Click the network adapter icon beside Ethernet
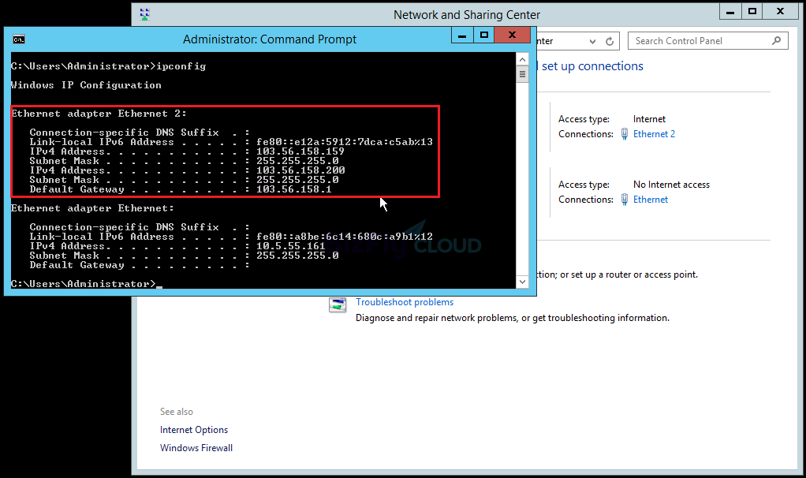 coord(625,200)
